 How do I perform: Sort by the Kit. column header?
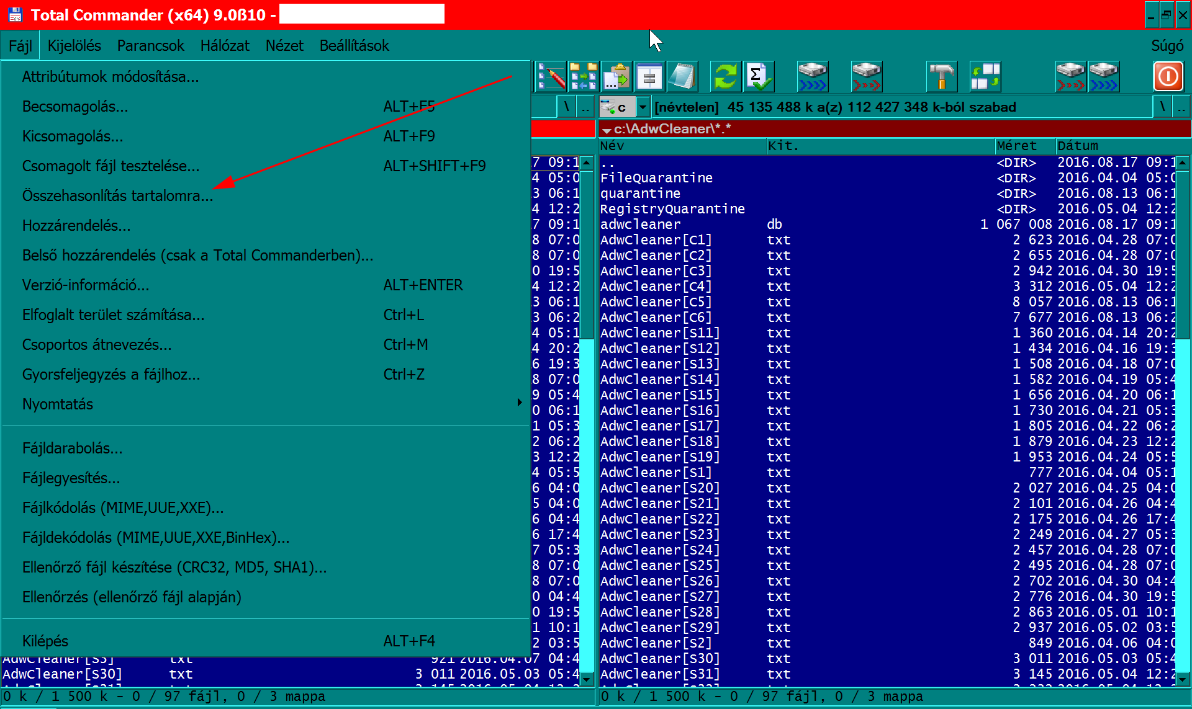[x=880, y=146]
